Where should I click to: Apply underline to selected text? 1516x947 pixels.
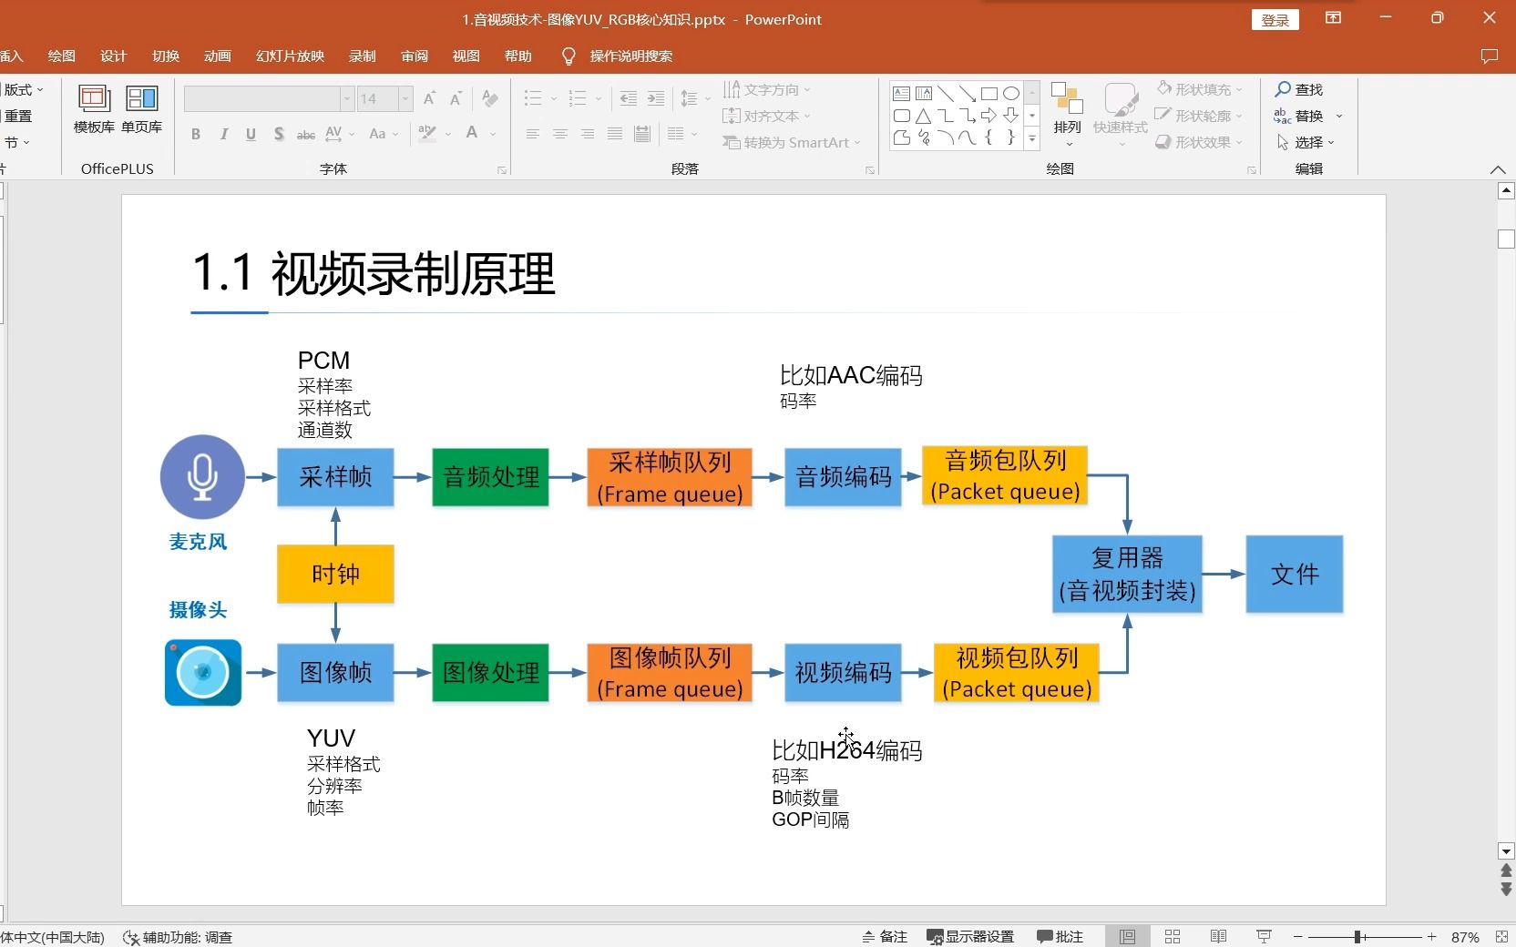pyautogui.click(x=251, y=135)
